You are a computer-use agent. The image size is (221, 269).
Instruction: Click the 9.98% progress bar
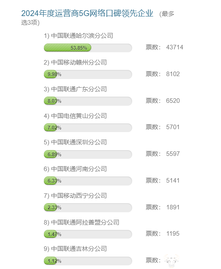tap(88, 74)
